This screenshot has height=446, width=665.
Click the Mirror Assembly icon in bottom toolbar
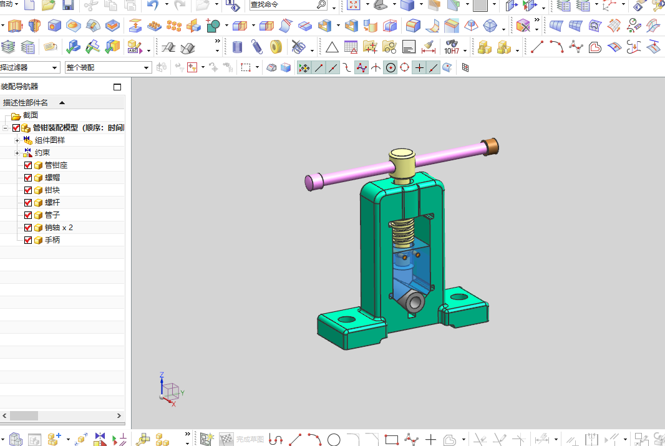[100, 439]
